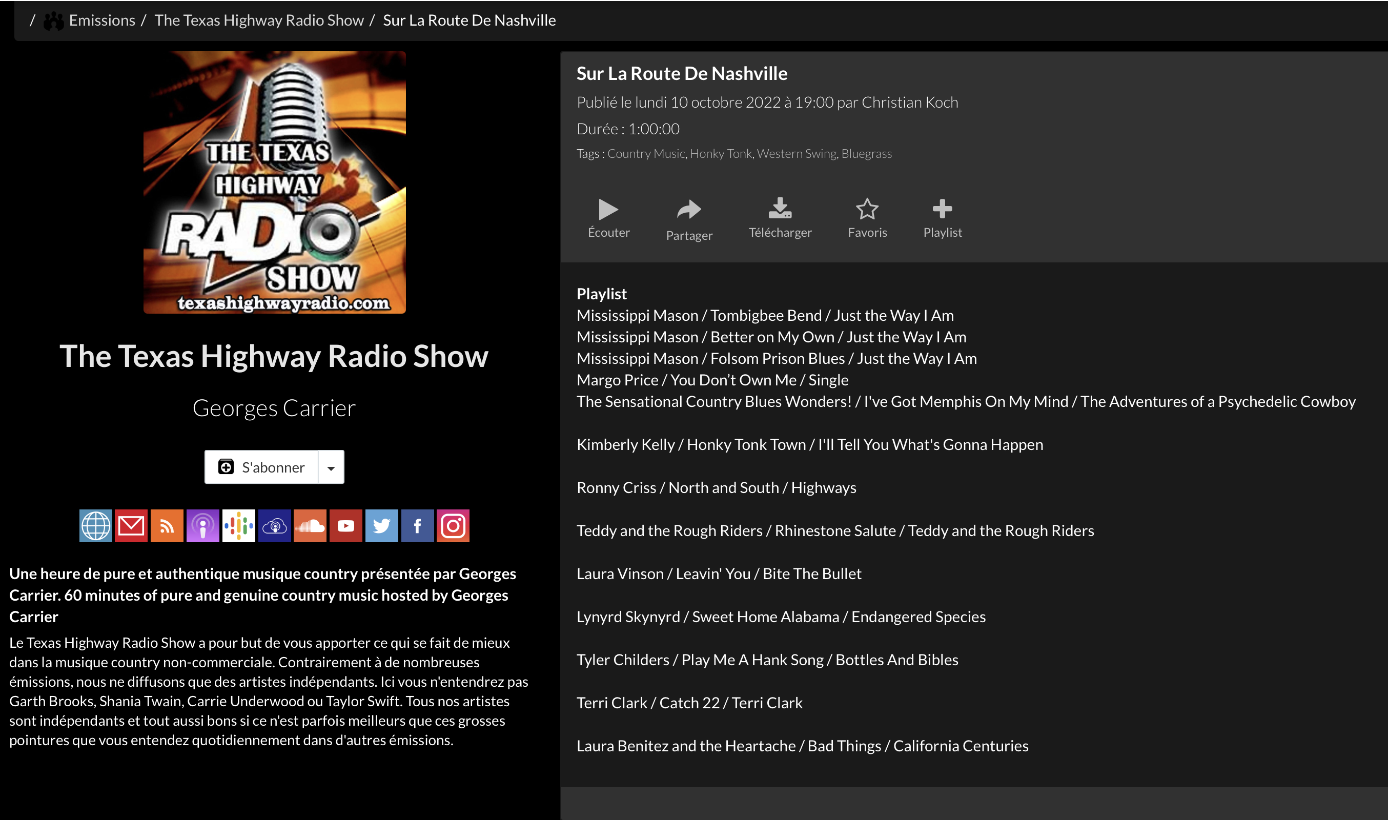Expand the S'abonner dropdown arrow

[x=331, y=467]
